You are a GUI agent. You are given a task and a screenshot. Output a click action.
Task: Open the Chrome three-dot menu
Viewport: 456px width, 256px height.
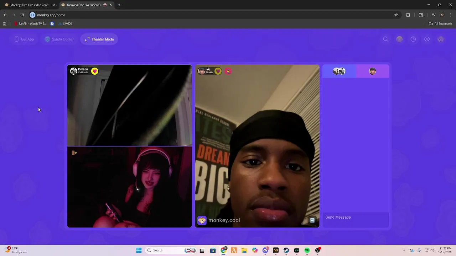tap(451, 15)
